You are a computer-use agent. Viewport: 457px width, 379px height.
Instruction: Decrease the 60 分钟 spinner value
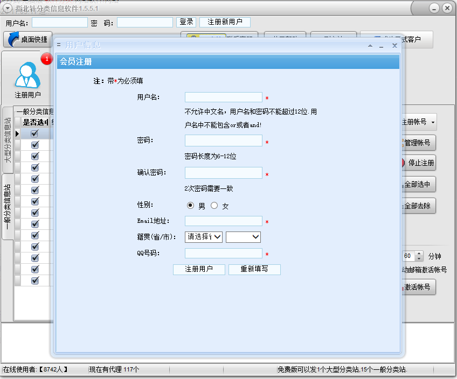(x=419, y=259)
